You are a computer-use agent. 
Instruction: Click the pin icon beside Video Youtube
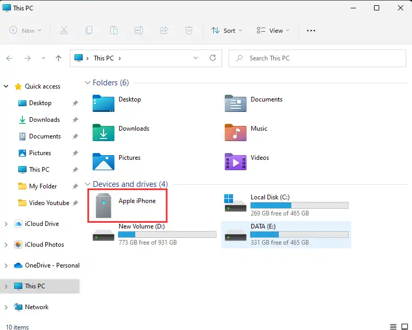(x=75, y=203)
